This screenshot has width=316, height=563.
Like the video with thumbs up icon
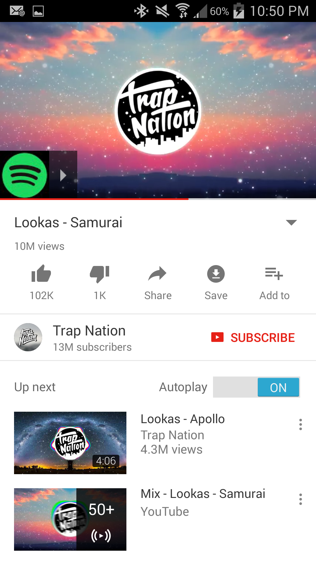click(41, 274)
